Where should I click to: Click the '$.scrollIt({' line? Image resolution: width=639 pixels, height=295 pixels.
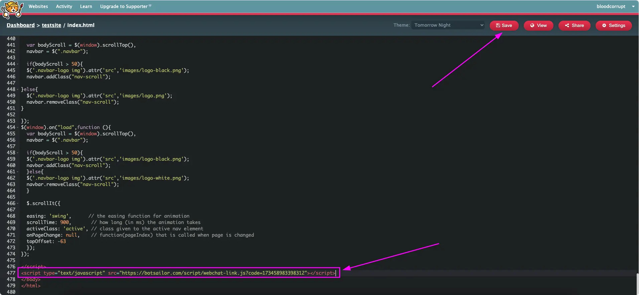coord(43,203)
